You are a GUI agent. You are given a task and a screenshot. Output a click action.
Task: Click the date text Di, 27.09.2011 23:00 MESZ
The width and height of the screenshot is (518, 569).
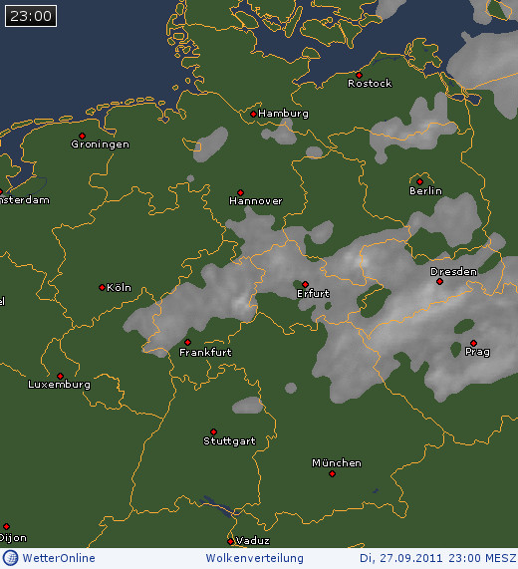coord(438,558)
